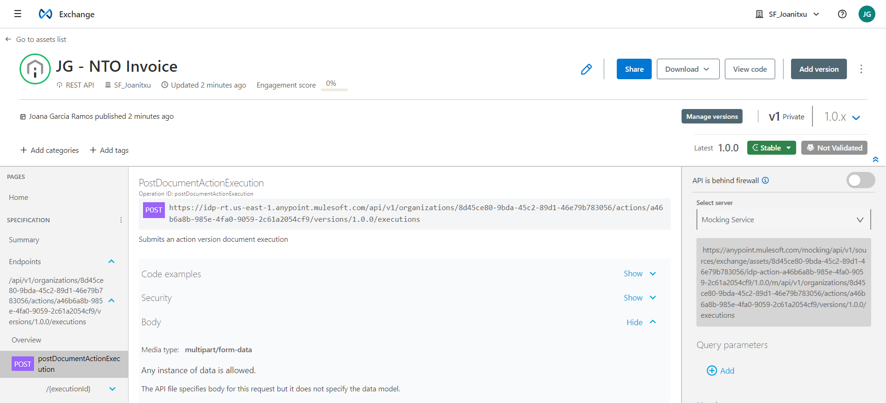Click Manage versions button

(712, 116)
